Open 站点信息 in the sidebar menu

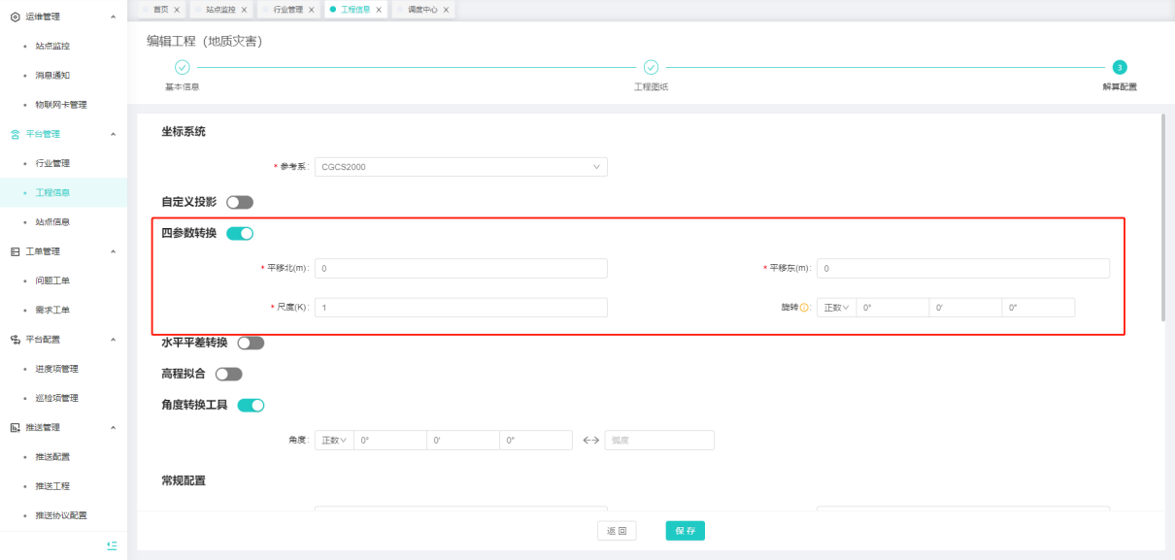pyautogui.click(x=52, y=222)
